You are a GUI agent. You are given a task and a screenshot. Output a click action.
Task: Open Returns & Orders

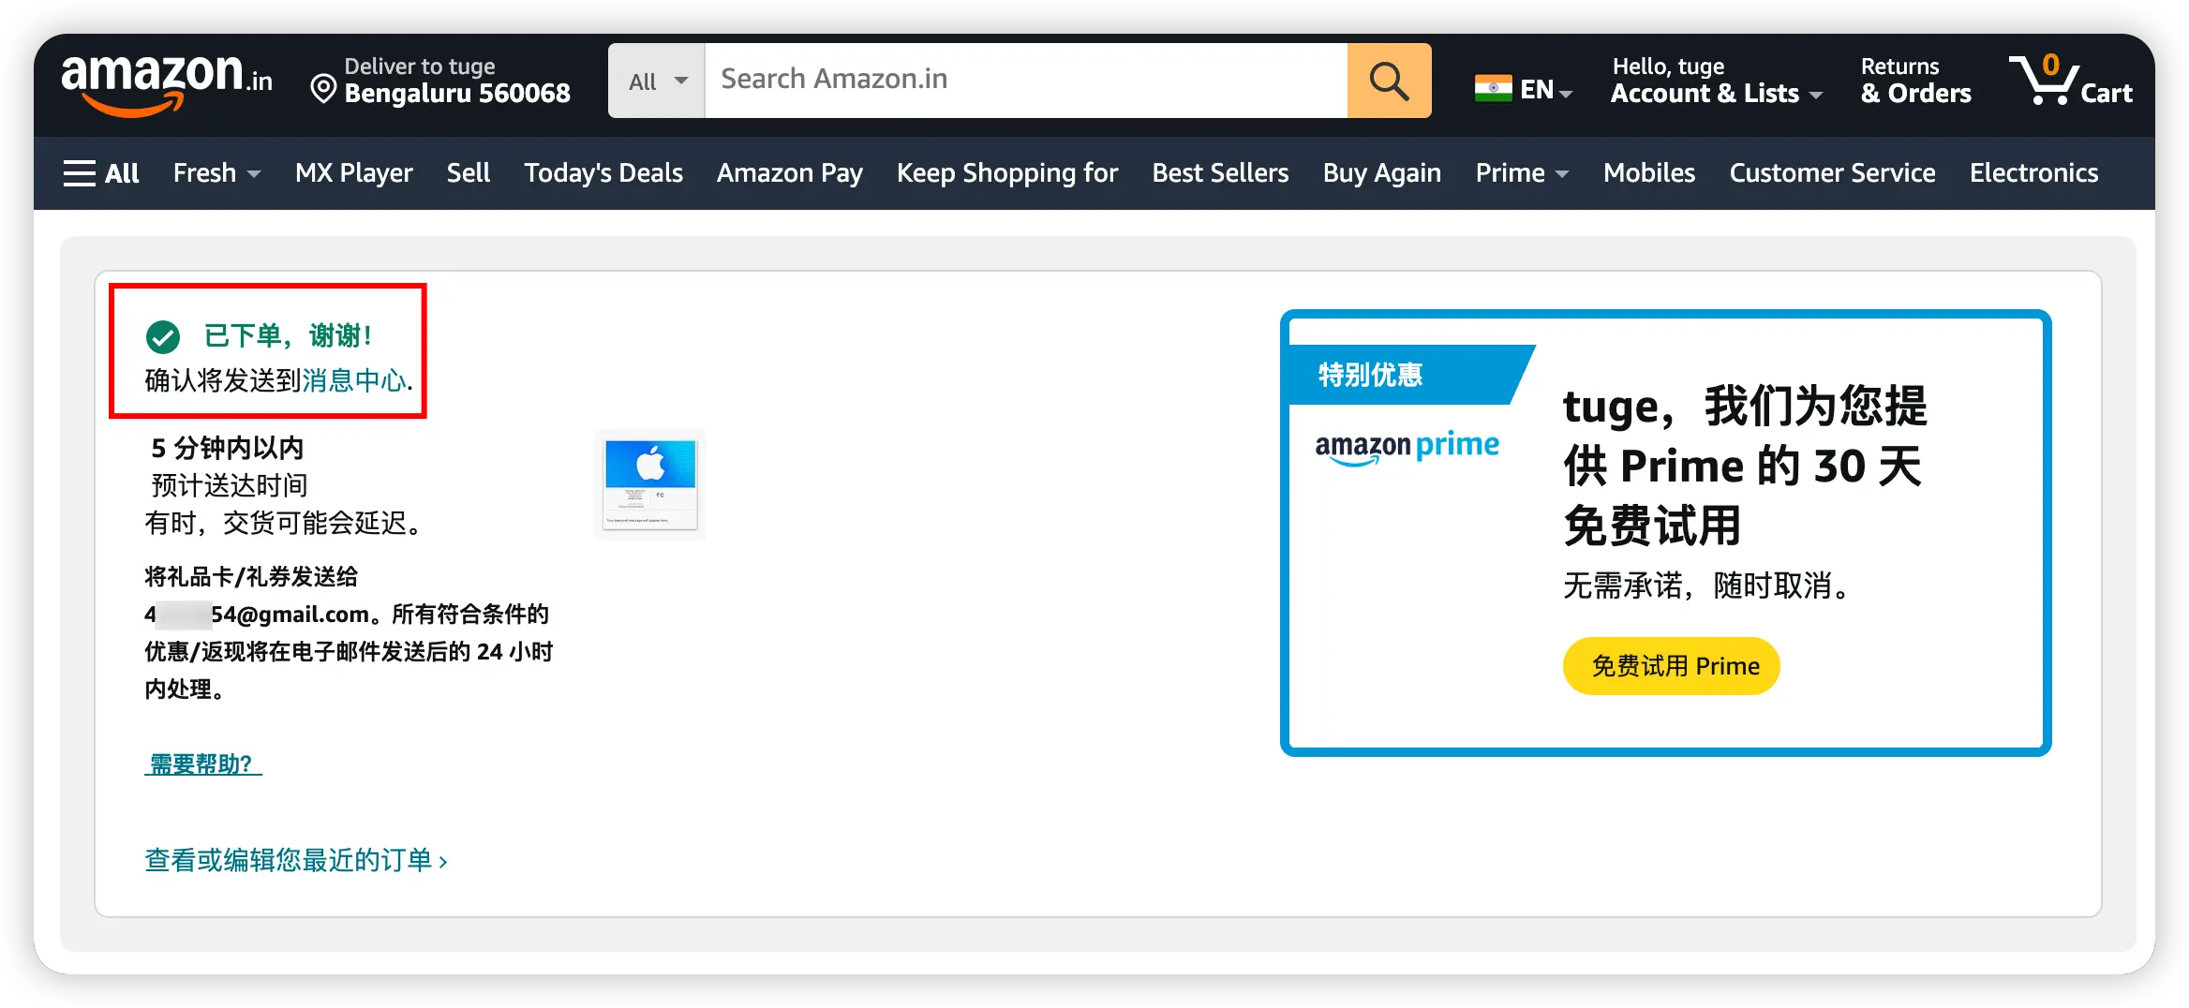(x=1915, y=81)
